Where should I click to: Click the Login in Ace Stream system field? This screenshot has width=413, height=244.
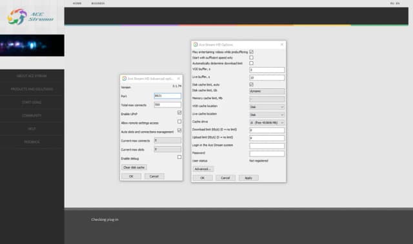[267, 145]
